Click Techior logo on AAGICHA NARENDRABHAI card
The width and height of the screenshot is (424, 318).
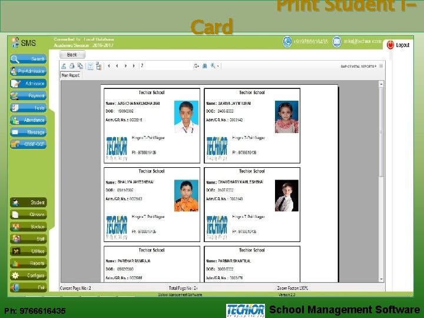click(117, 148)
